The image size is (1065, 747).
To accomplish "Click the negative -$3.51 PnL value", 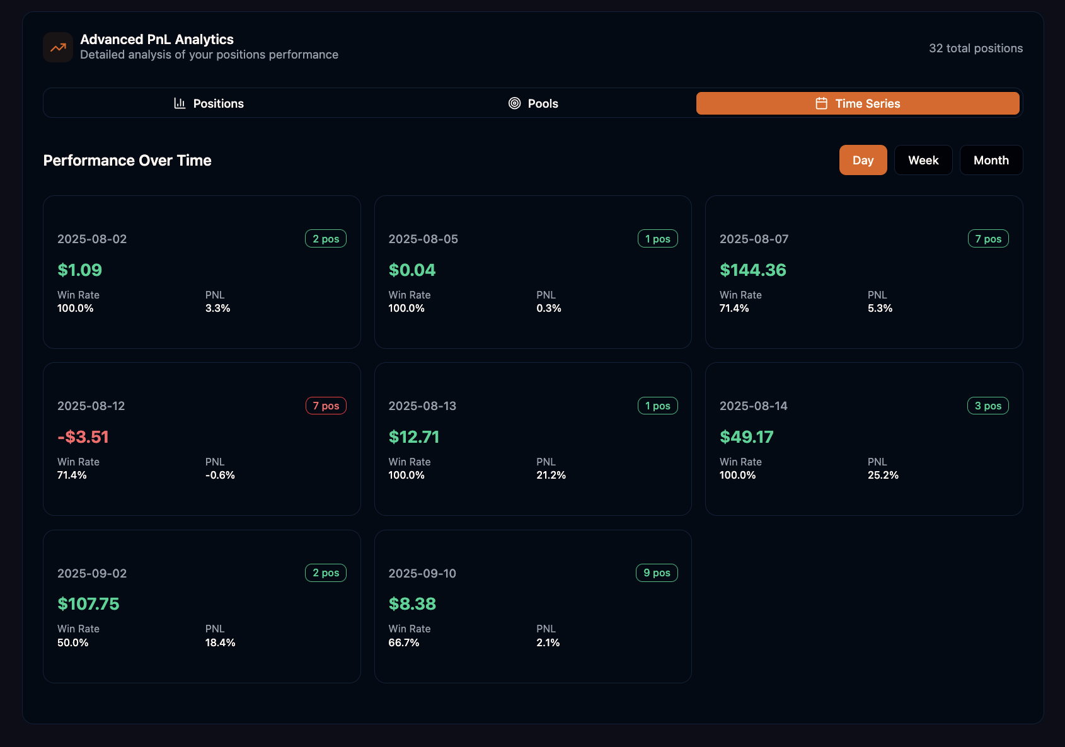I will coord(83,436).
